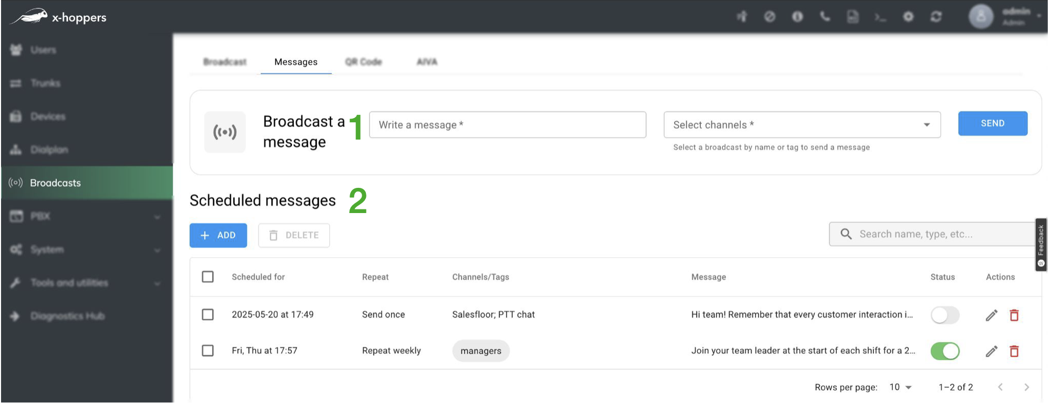Screen dimensions: 1052x403
Task: Click the blue SEND button
Action: (x=992, y=123)
